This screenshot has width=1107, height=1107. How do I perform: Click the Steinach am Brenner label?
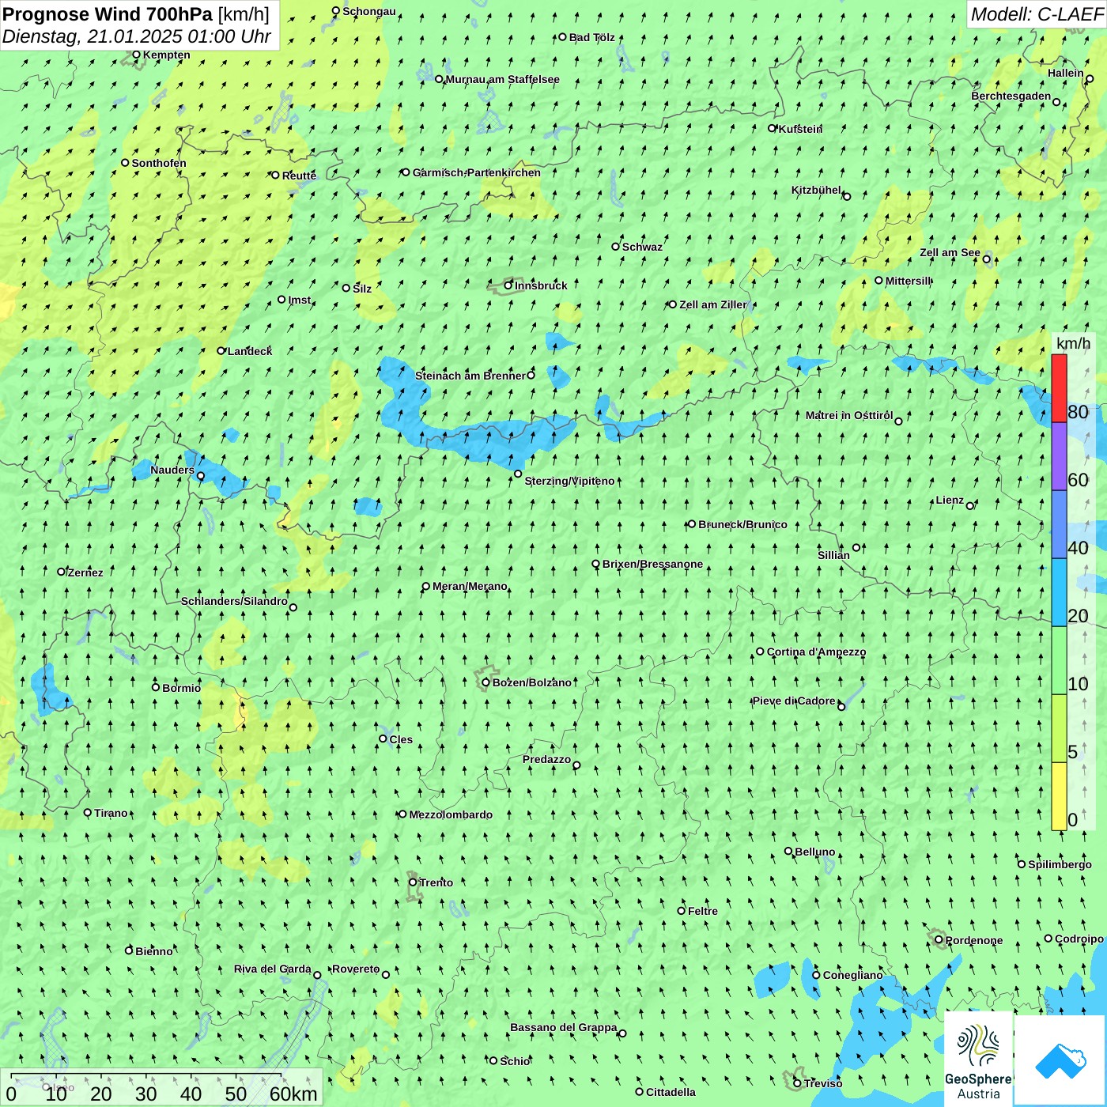[x=470, y=376]
